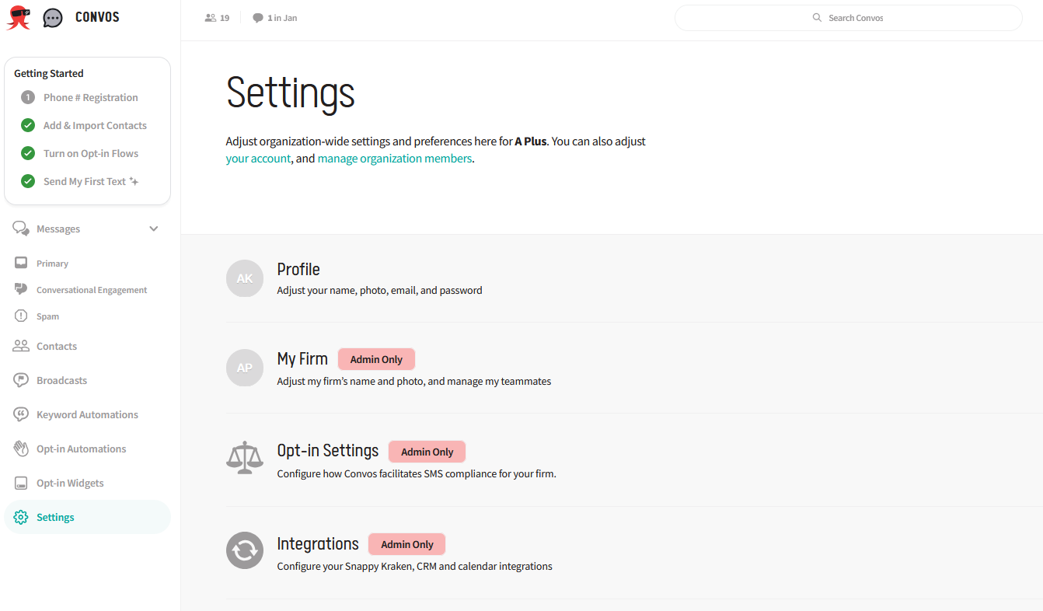1043x611 pixels.
Task: Click the magnifier icon in search bar
Action: (817, 18)
